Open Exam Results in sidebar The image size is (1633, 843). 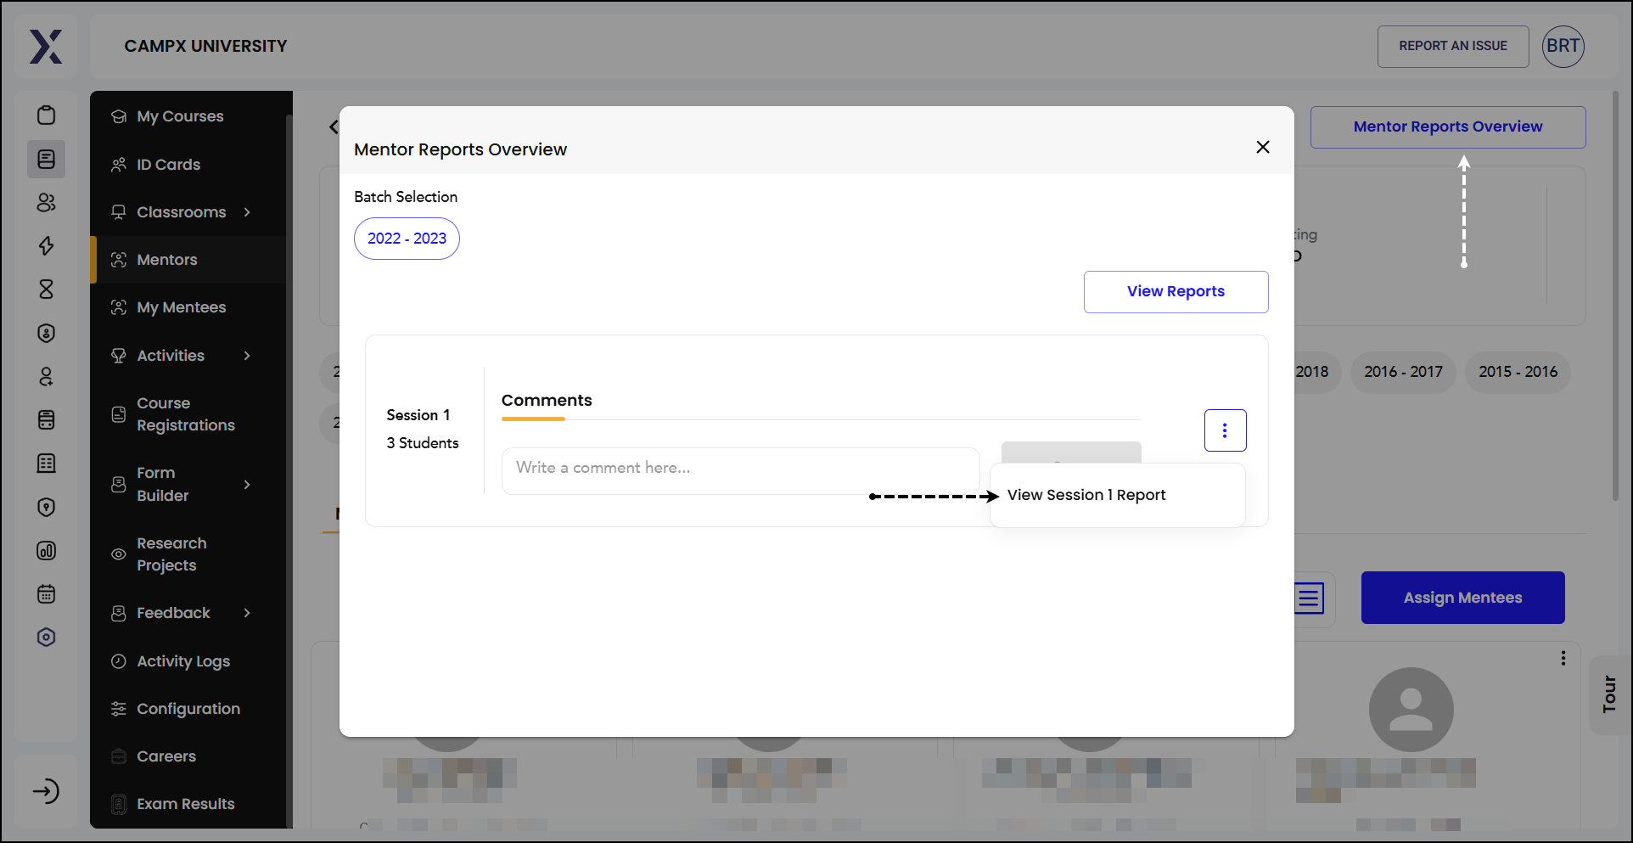tap(185, 804)
